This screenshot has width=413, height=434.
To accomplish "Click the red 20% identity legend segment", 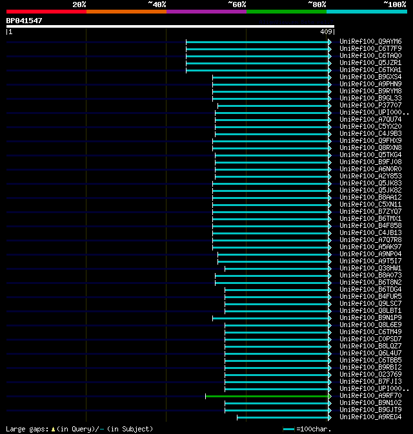I will pos(46,12).
